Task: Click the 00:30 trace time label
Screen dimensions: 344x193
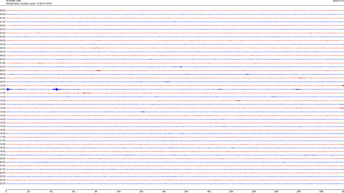Action: point(3,14)
